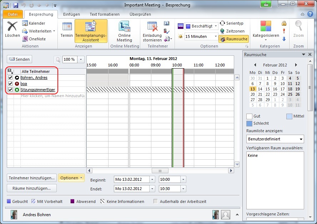
Task: Open the Raumsuche pane options arrow
Action: [303, 54]
